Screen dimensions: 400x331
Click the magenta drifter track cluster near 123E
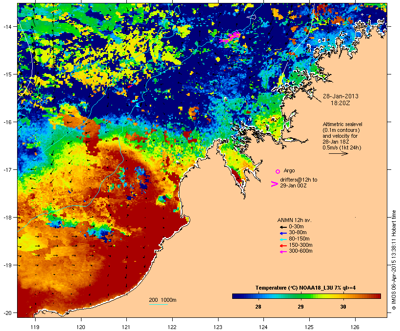[231, 37]
